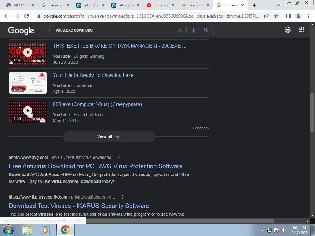Viewport: 315px width, 236px height.
Task: Open a new browser tab
Action: pos(254,5)
